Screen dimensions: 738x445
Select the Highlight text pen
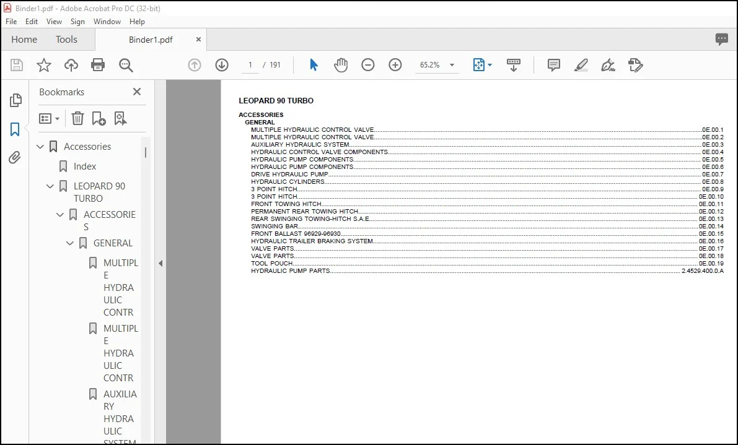581,65
